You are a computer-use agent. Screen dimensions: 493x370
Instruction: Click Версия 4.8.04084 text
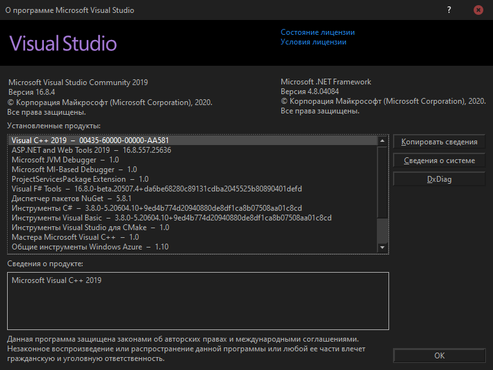click(x=310, y=92)
